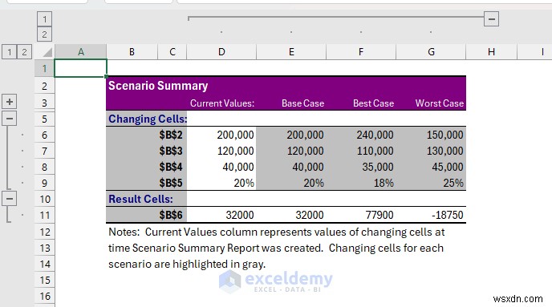Select column E header

[291, 52]
